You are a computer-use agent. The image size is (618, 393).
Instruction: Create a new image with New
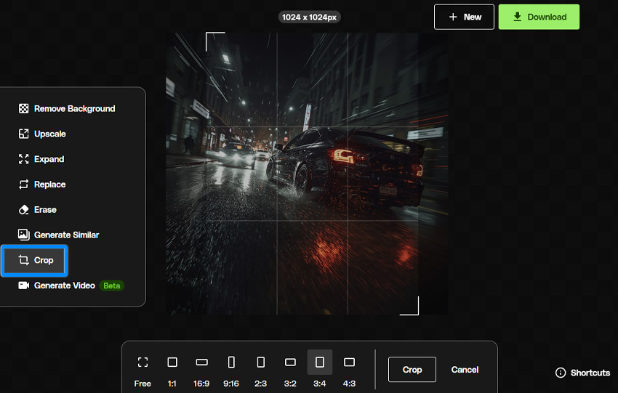click(x=464, y=17)
